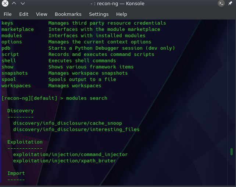The width and height of the screenshot is (236, 187).
Task: Click the 'Discovery' section heading
Action: click(x=21, y=111)
